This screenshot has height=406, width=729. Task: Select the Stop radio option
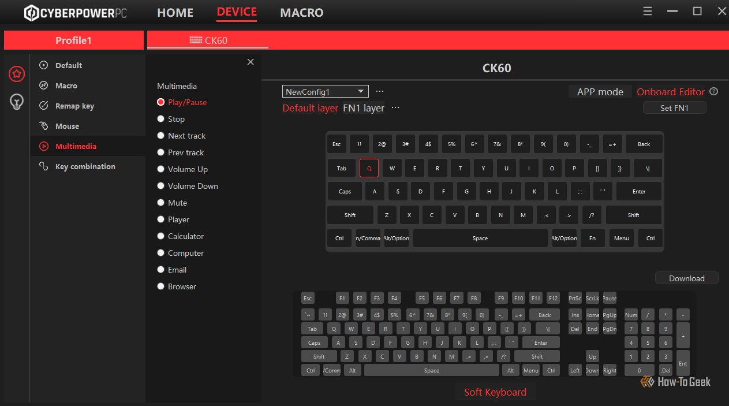(x=161, y=119)
